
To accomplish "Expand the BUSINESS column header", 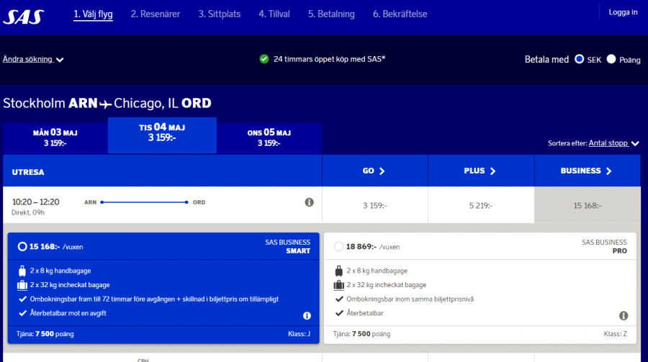I will [586, 171].
